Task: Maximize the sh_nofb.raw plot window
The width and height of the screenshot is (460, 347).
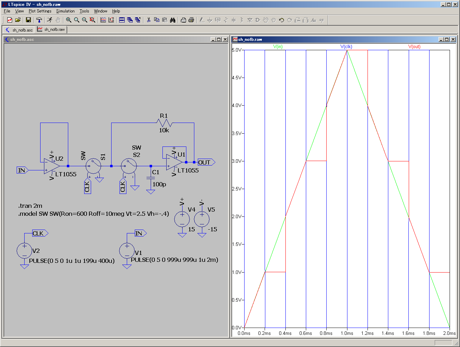Action: click(x=447, y=39)
